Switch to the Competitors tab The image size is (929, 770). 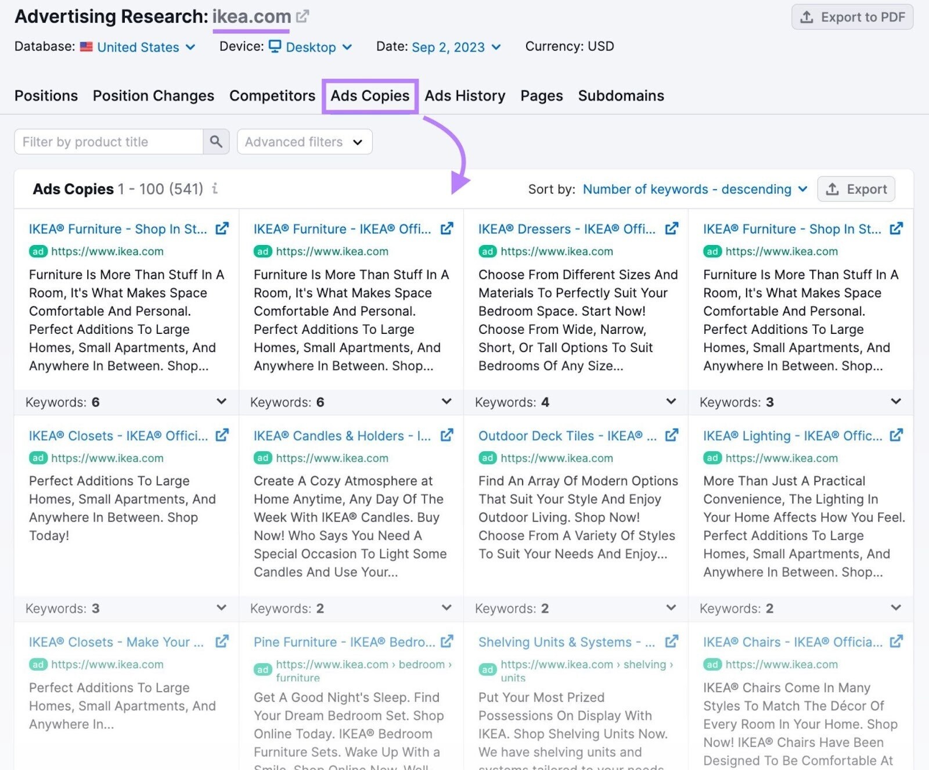[272, 96]
